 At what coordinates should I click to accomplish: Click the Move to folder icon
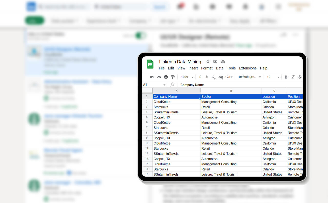[x=215, y=62]
